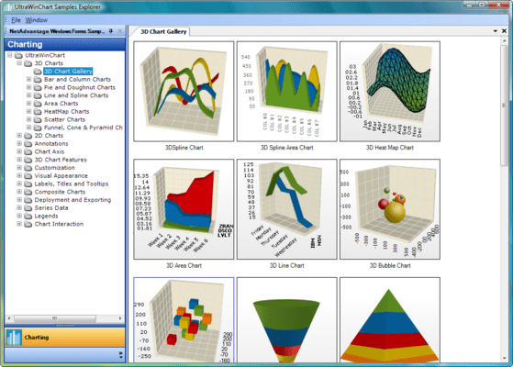
Task: Click the folder icon beside 3D Charts
Action: coord(28,63)
